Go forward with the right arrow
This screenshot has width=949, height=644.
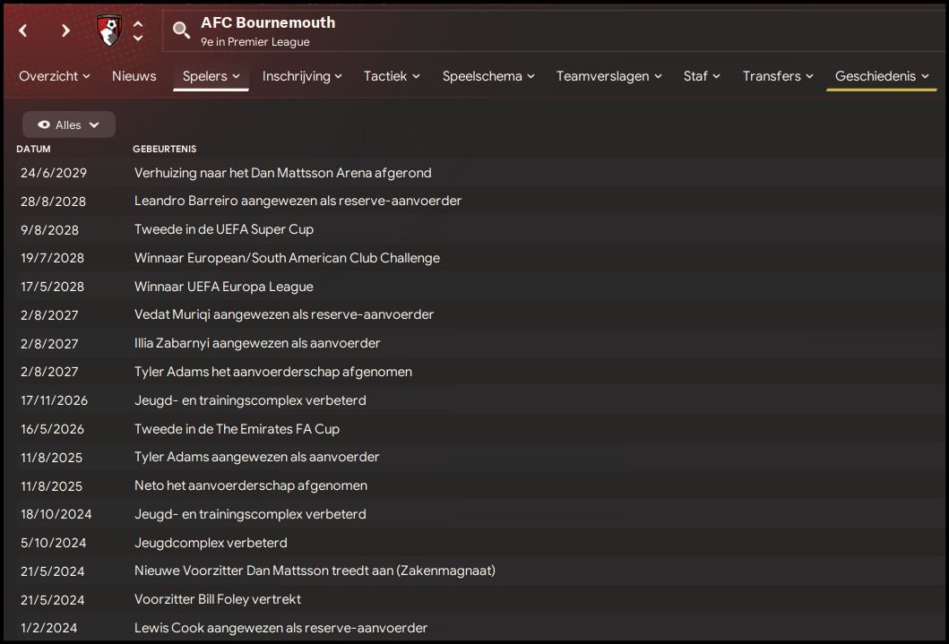pos(65,30)
